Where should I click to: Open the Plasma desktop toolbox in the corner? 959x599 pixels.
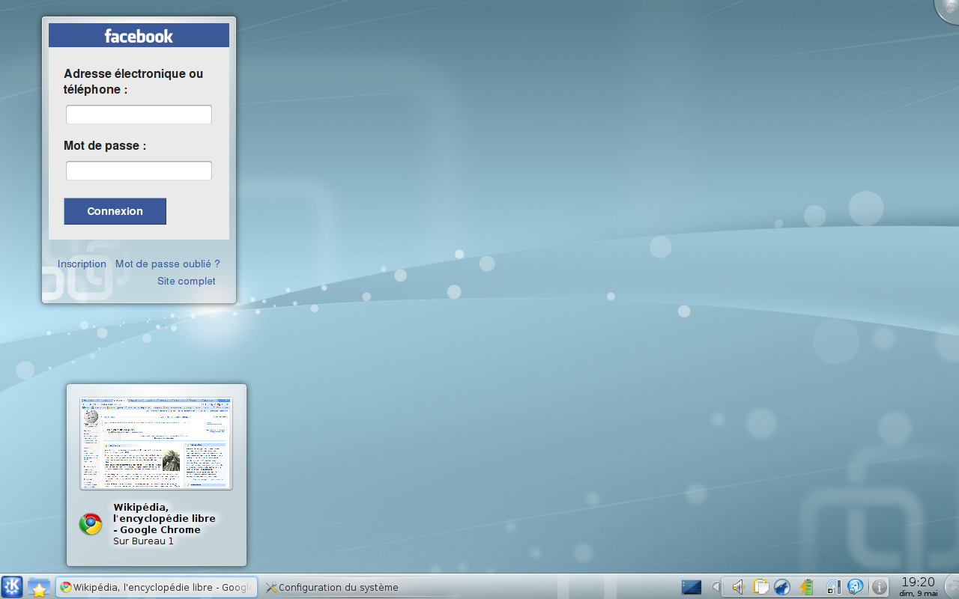coord(949,9)
